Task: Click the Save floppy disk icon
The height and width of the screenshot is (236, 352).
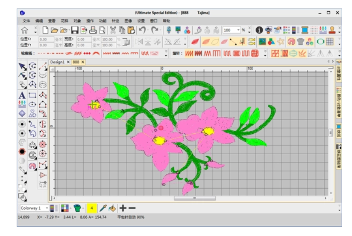Action: click(74, 30)
